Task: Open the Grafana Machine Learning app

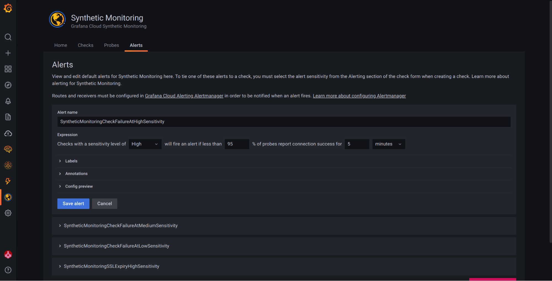Action: click(8, 150)
